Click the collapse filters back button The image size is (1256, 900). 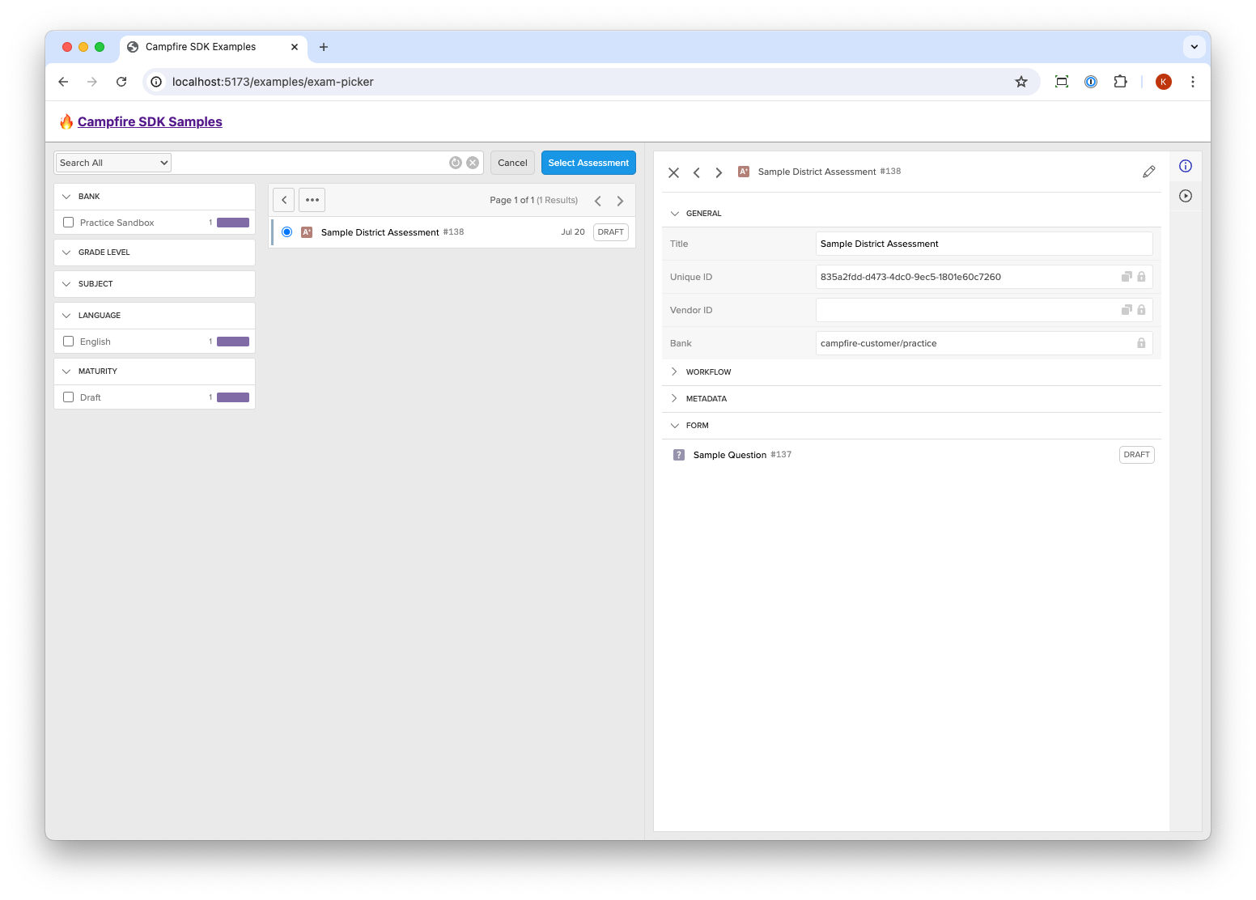(283, 200)
